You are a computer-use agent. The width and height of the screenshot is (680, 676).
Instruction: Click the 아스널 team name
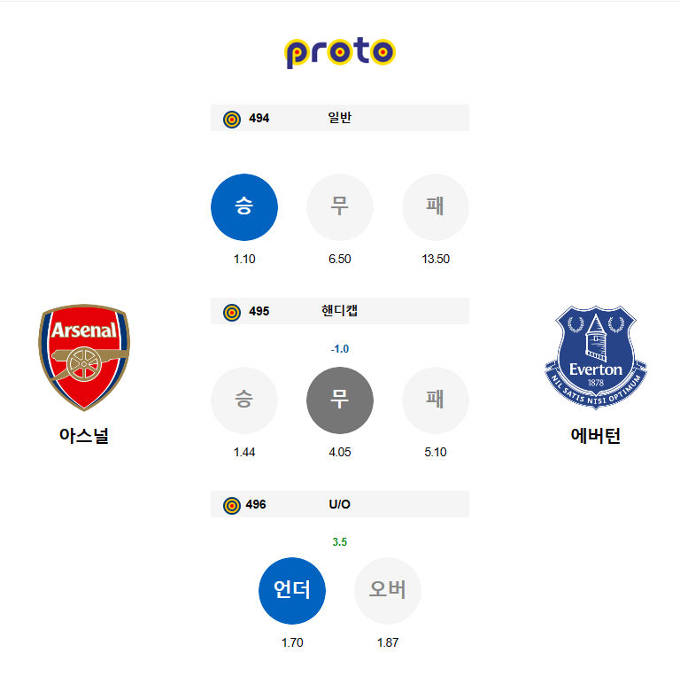84,436
